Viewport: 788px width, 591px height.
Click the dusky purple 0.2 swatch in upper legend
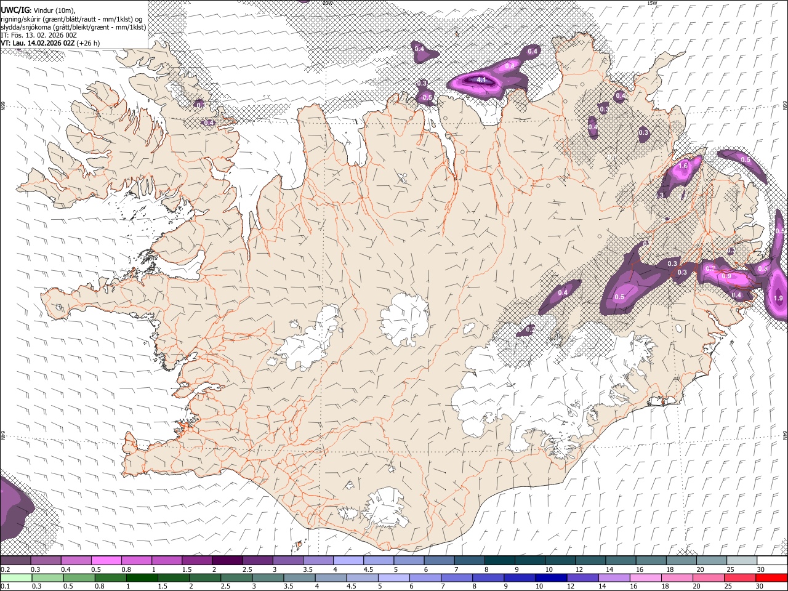pos(16,561)
